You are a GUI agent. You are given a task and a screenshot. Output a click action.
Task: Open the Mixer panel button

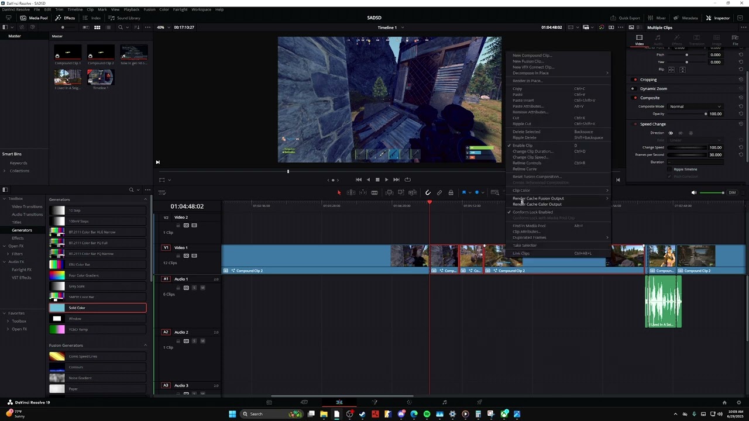(657, 18)
